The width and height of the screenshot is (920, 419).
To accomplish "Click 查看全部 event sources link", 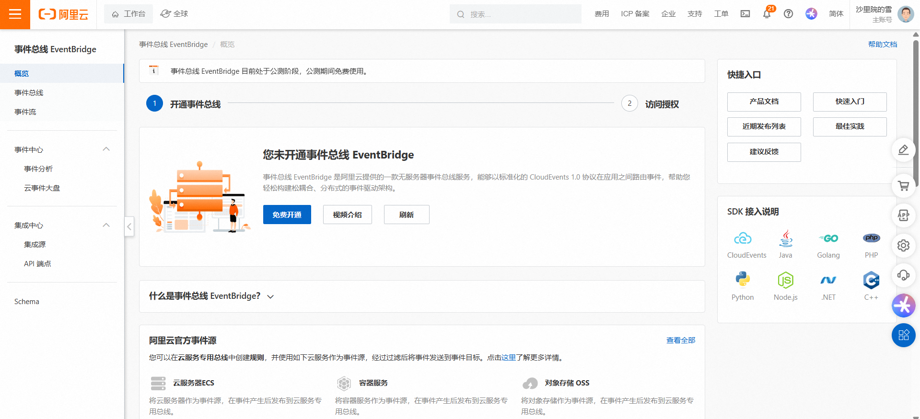I will tap(681, 340).
